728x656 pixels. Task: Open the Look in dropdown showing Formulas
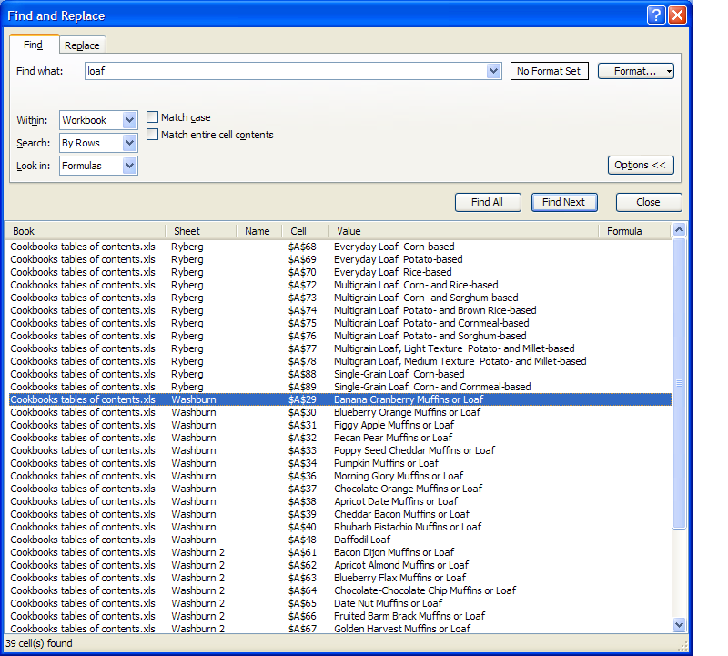tap(129, 166)
